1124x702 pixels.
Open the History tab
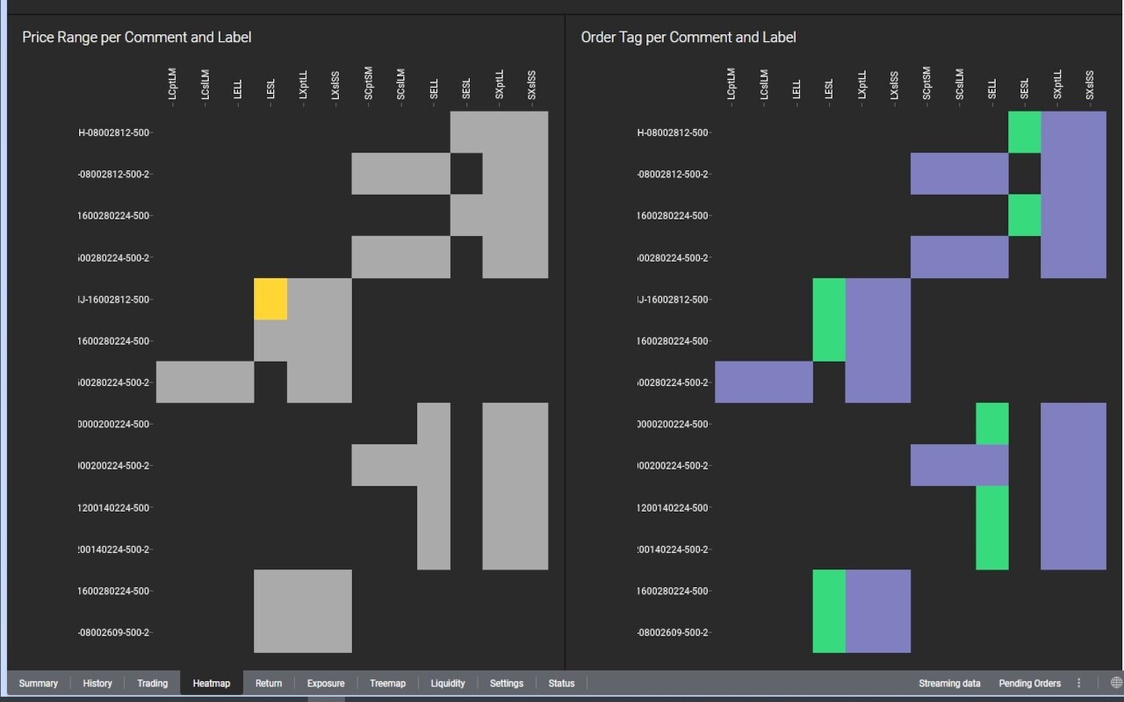click(97, 683)
